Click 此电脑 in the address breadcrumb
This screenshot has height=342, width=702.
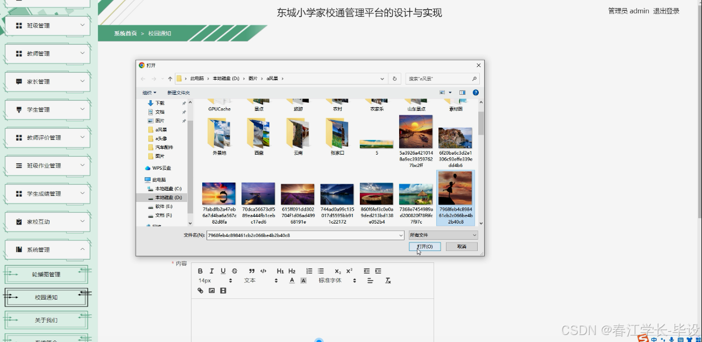(x=197, y=79)
